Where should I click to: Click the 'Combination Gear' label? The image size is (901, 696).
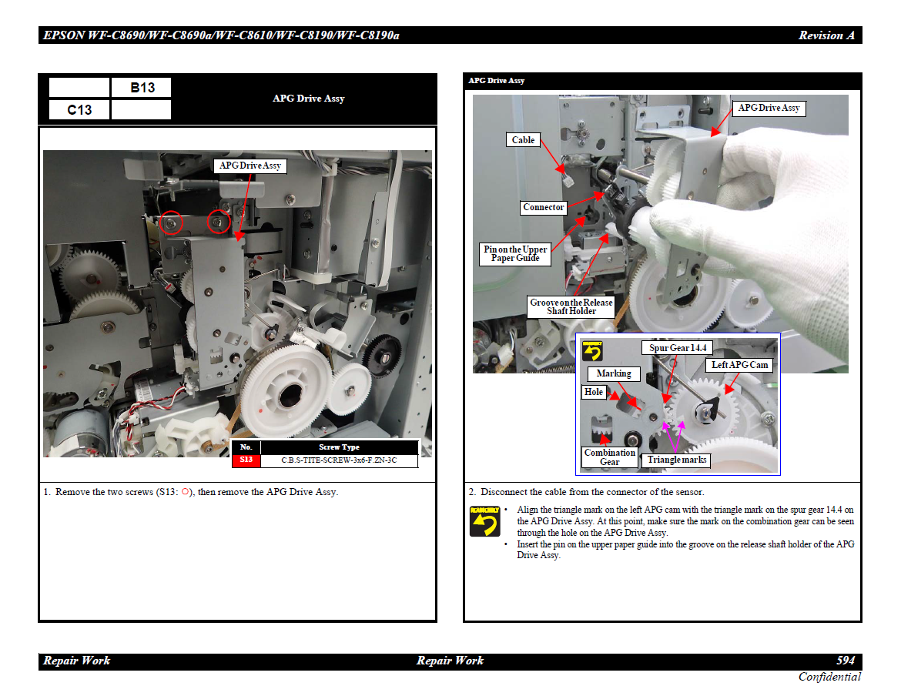(x=610, y=457)
